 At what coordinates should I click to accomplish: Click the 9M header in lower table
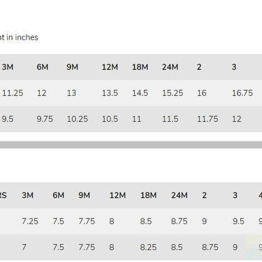84,195
